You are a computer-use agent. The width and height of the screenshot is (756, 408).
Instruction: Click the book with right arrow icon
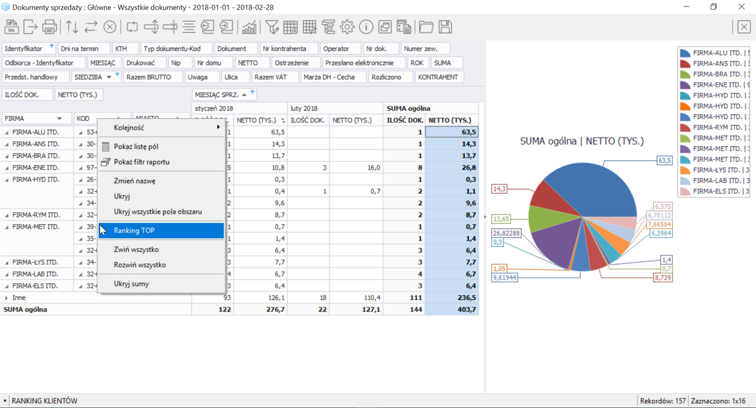click(227, 27)
